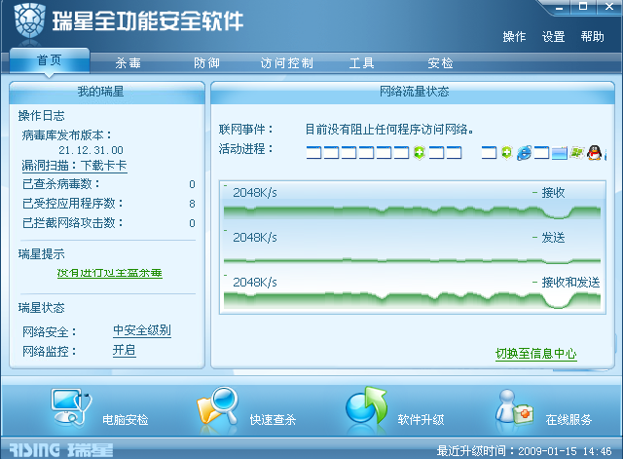Select the light blue window process icon

560,153
